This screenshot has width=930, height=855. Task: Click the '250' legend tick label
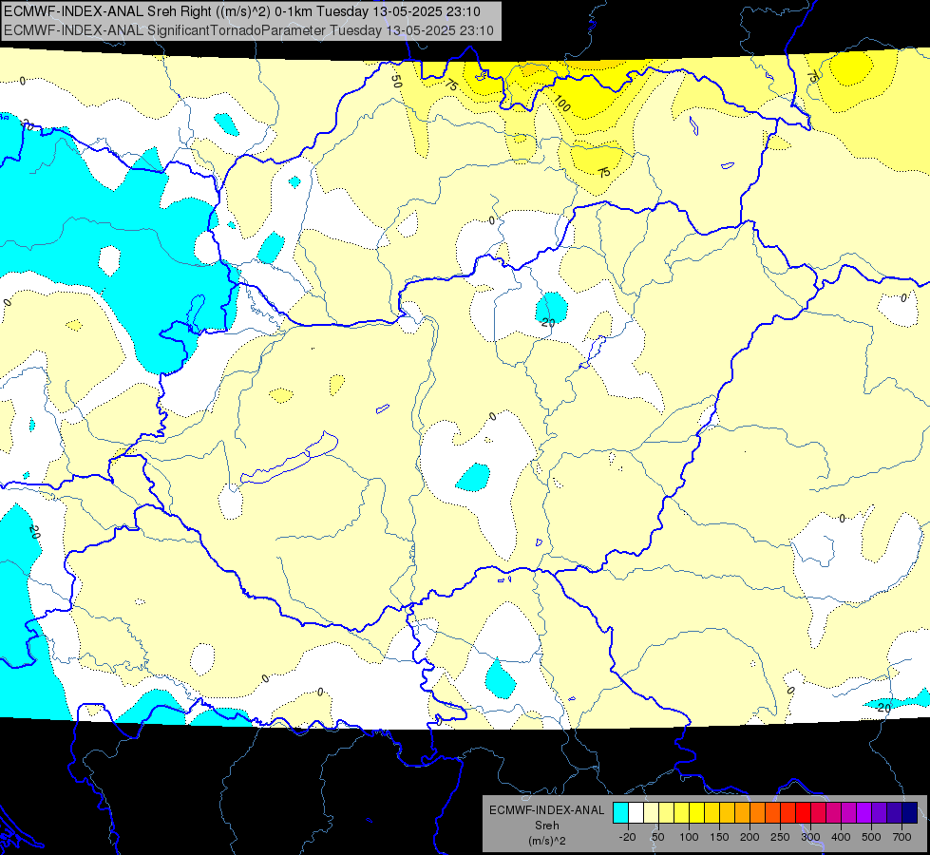pos(780,837)
